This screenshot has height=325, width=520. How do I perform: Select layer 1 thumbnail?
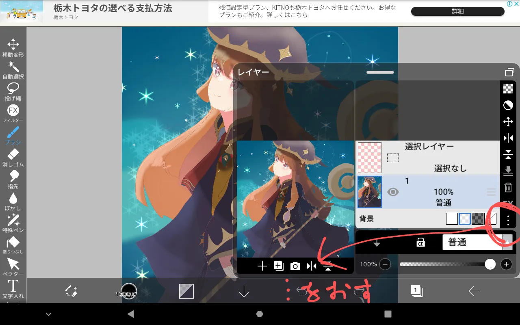click(370, 192)
